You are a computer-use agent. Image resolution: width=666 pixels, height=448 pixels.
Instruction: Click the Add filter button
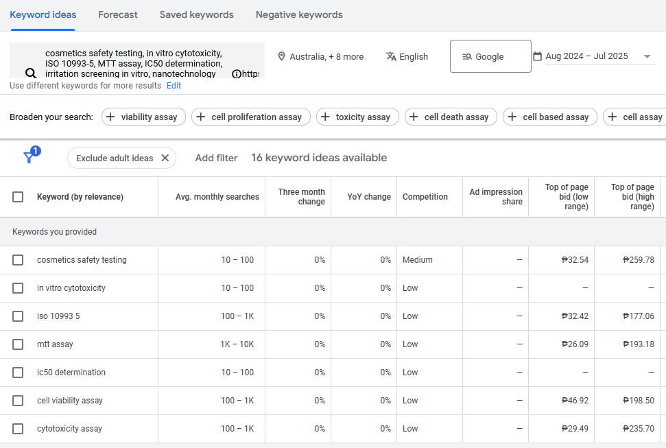point(216,158)
